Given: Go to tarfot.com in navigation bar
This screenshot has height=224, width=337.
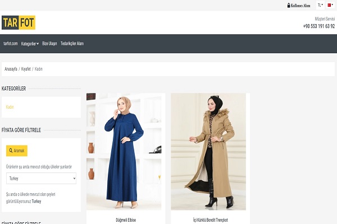Looking at the screenshot, I should pyautogui.click(x=11, y=44).
